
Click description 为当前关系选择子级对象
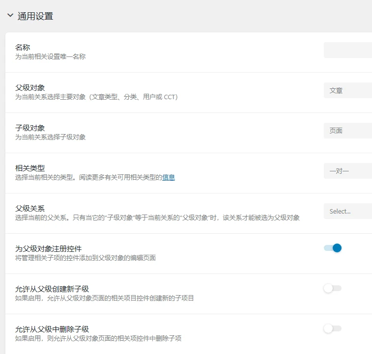pos(50,137)
